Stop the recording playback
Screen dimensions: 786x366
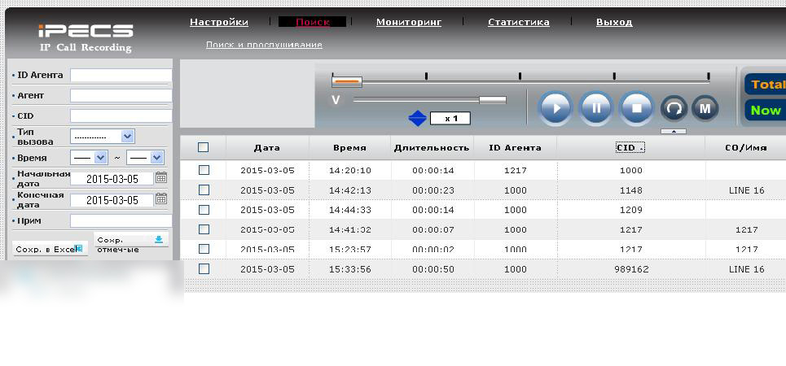637,108
